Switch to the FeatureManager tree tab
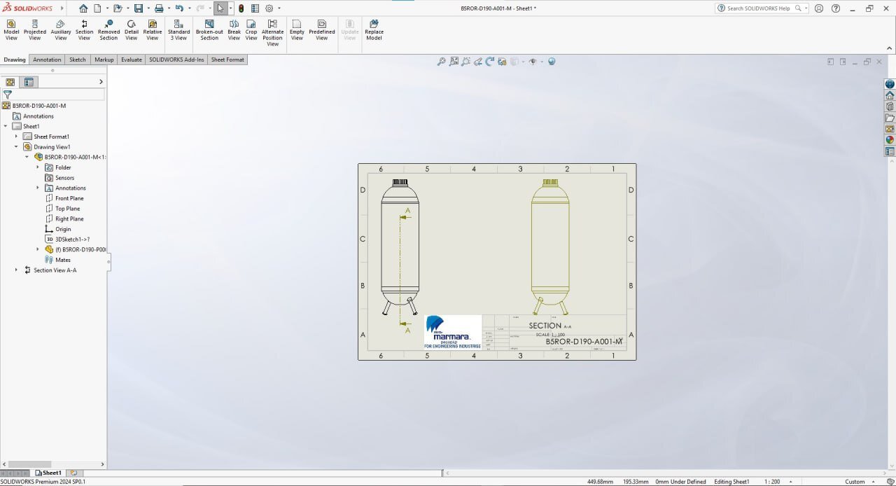Viewport: 896px width, 486px height. tap(10, 82)
